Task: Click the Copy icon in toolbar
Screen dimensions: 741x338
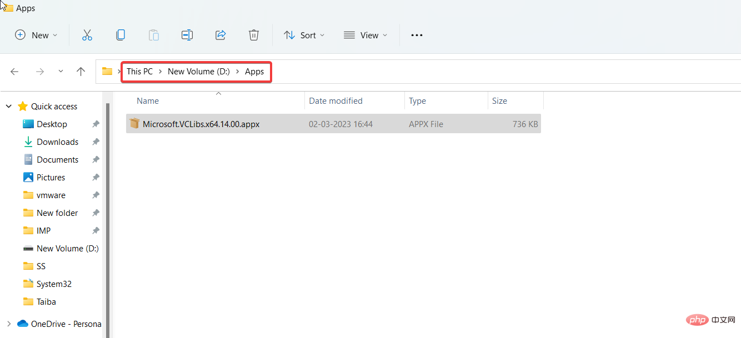Action: 121,35
